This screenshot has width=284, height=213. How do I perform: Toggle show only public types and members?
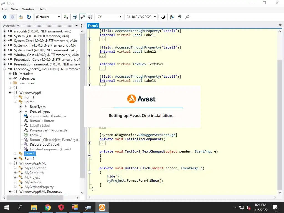(x=75, y=17)
